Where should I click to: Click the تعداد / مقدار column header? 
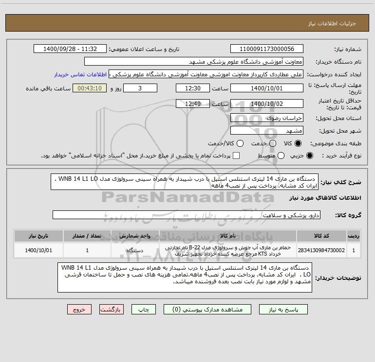[87, 236]
